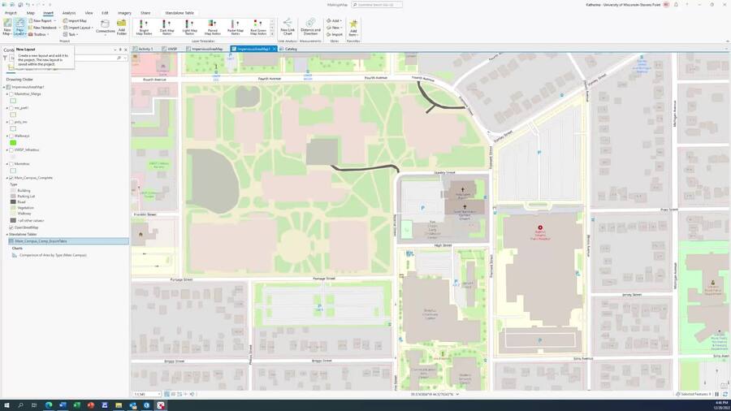Switch to the Map ribbon tab
Screen dimensions: 731x411
click(30, 13)
